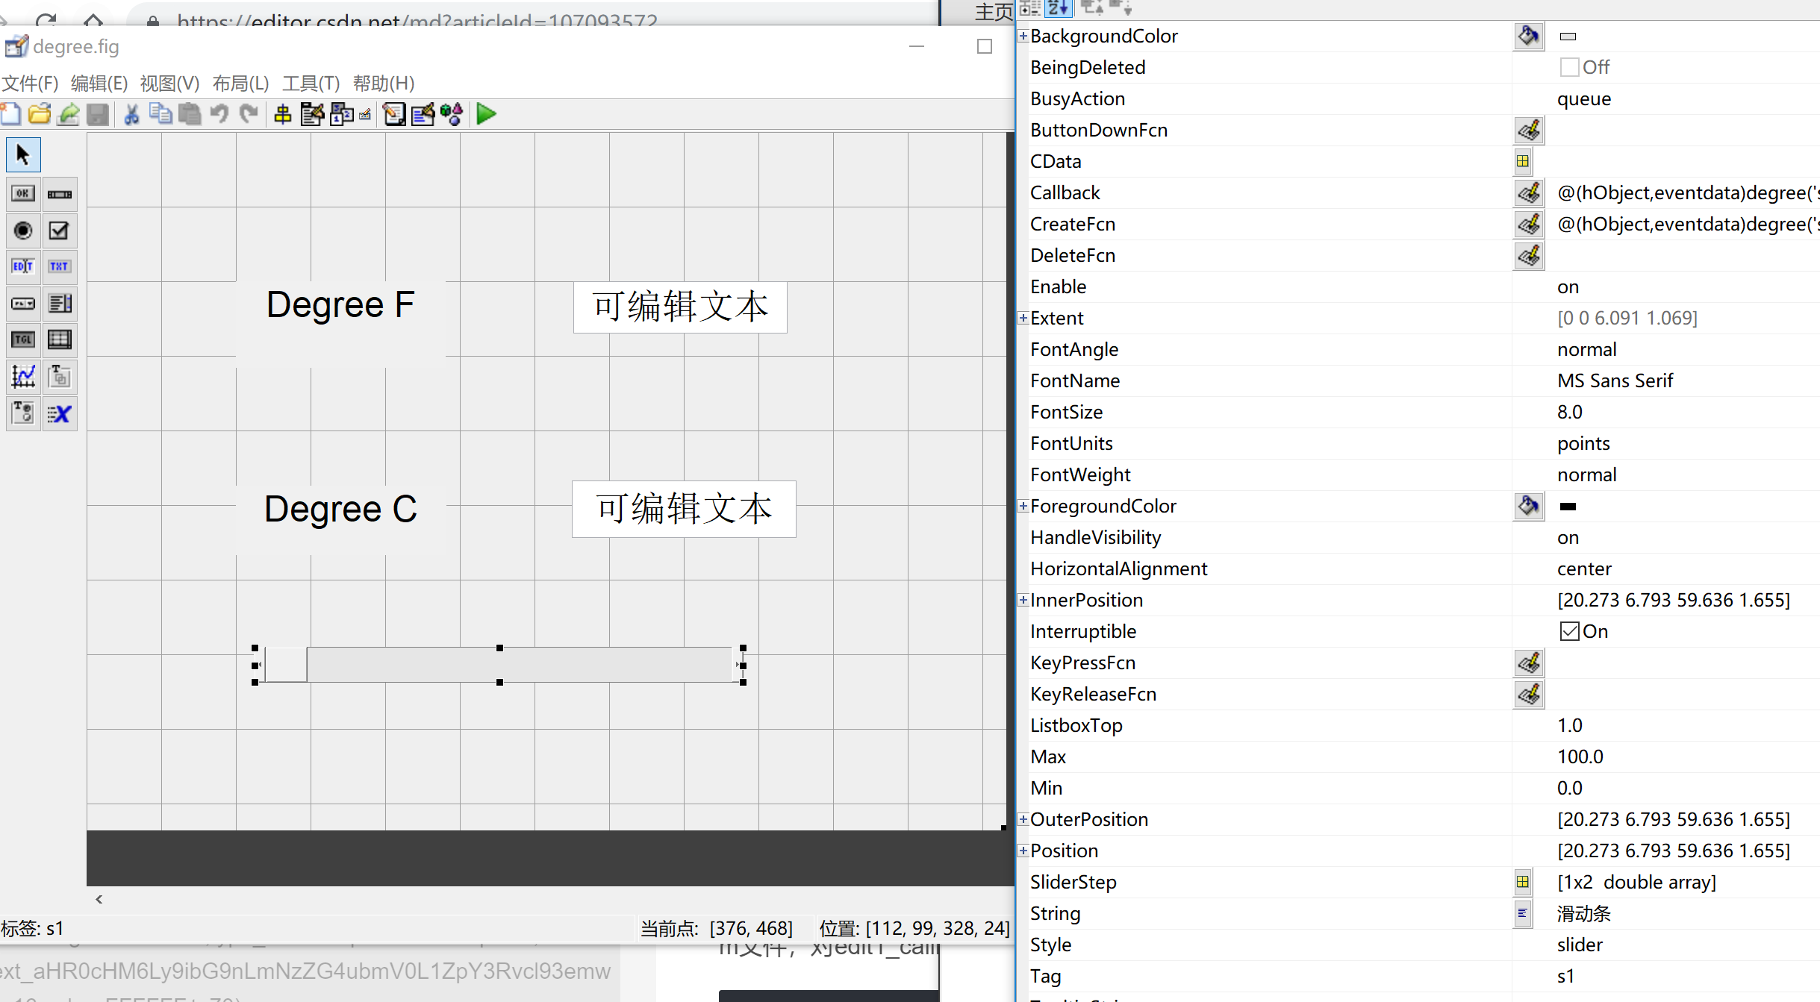The width and height of the screenshot is (1820, 1002).
Task: Click the ForegroundColor black swatch
Action: tap(1568, 506)
